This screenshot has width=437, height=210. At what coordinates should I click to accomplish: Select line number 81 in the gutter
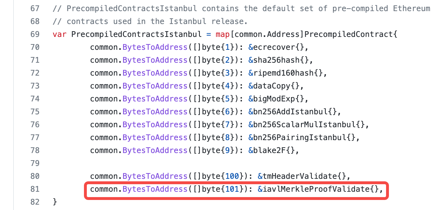(x=35, y=189)
